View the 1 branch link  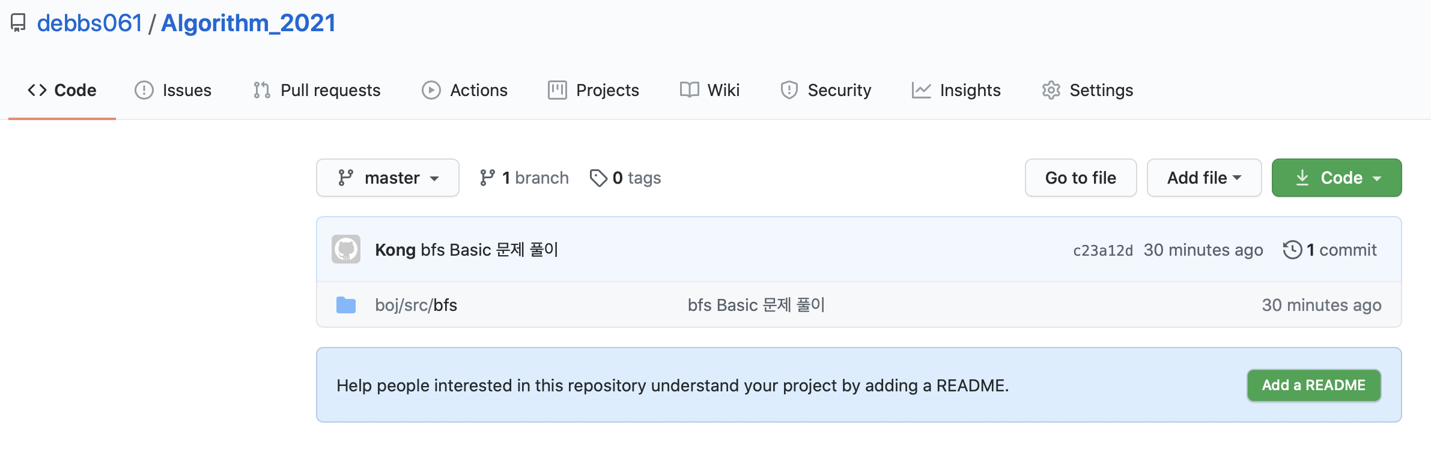coord(524,178)
